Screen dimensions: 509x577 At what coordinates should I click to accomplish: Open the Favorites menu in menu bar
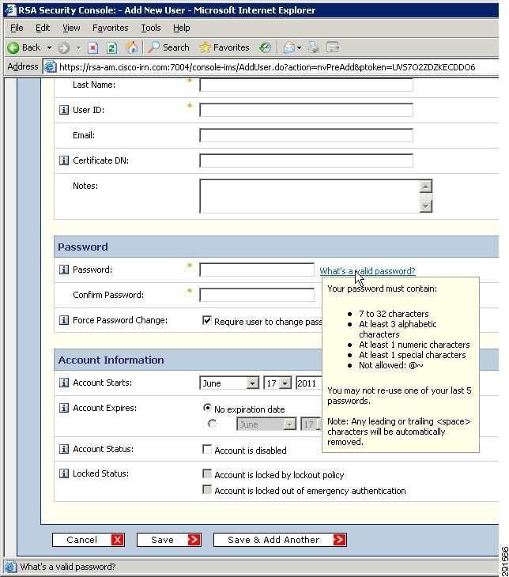111,28
